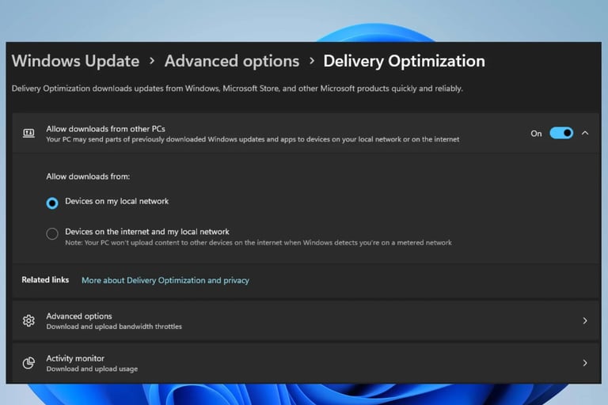Click the 'On' status label beside the toggle
This screenshot has width=608, height=405.
coord(536,134)
